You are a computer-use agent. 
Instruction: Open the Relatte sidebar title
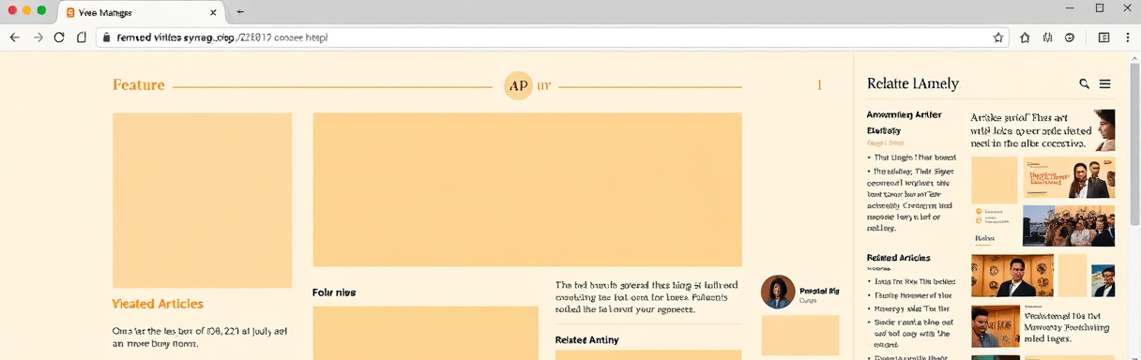[x=913, y=83]
